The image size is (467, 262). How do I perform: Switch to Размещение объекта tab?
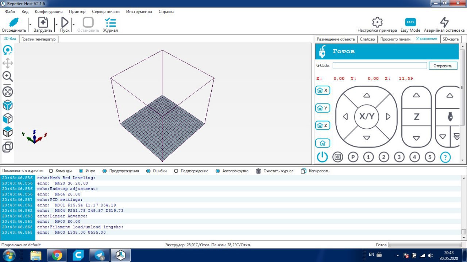click(x=336, y=39)
